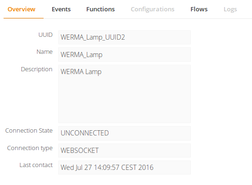Click the Name label
252x185 pixels.
click(45, 52)
